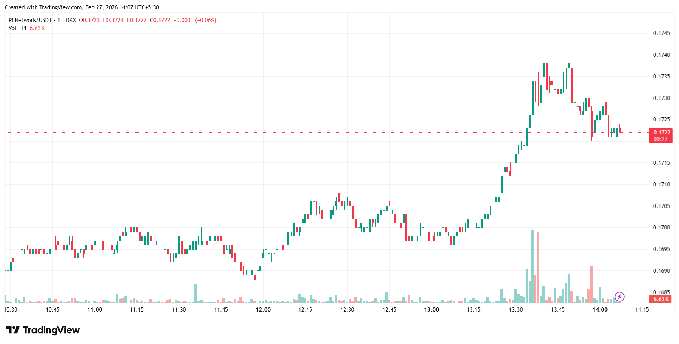Click the 0.1700 price axis label
The height and width of the screenshot is (344, 679).
pyautogui.click(x=661, y=227)
